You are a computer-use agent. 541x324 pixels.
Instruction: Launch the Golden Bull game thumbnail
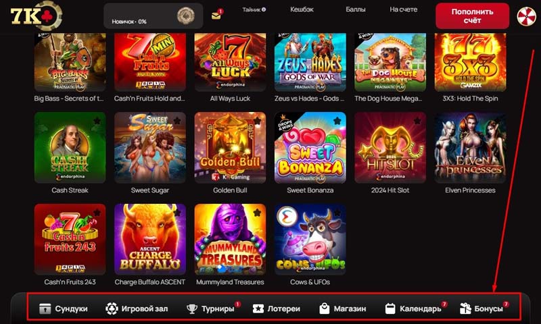point(230,147)
